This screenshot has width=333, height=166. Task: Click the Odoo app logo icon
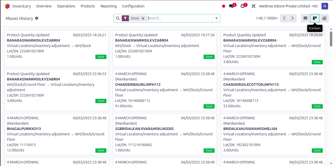(x=7, y=6)
